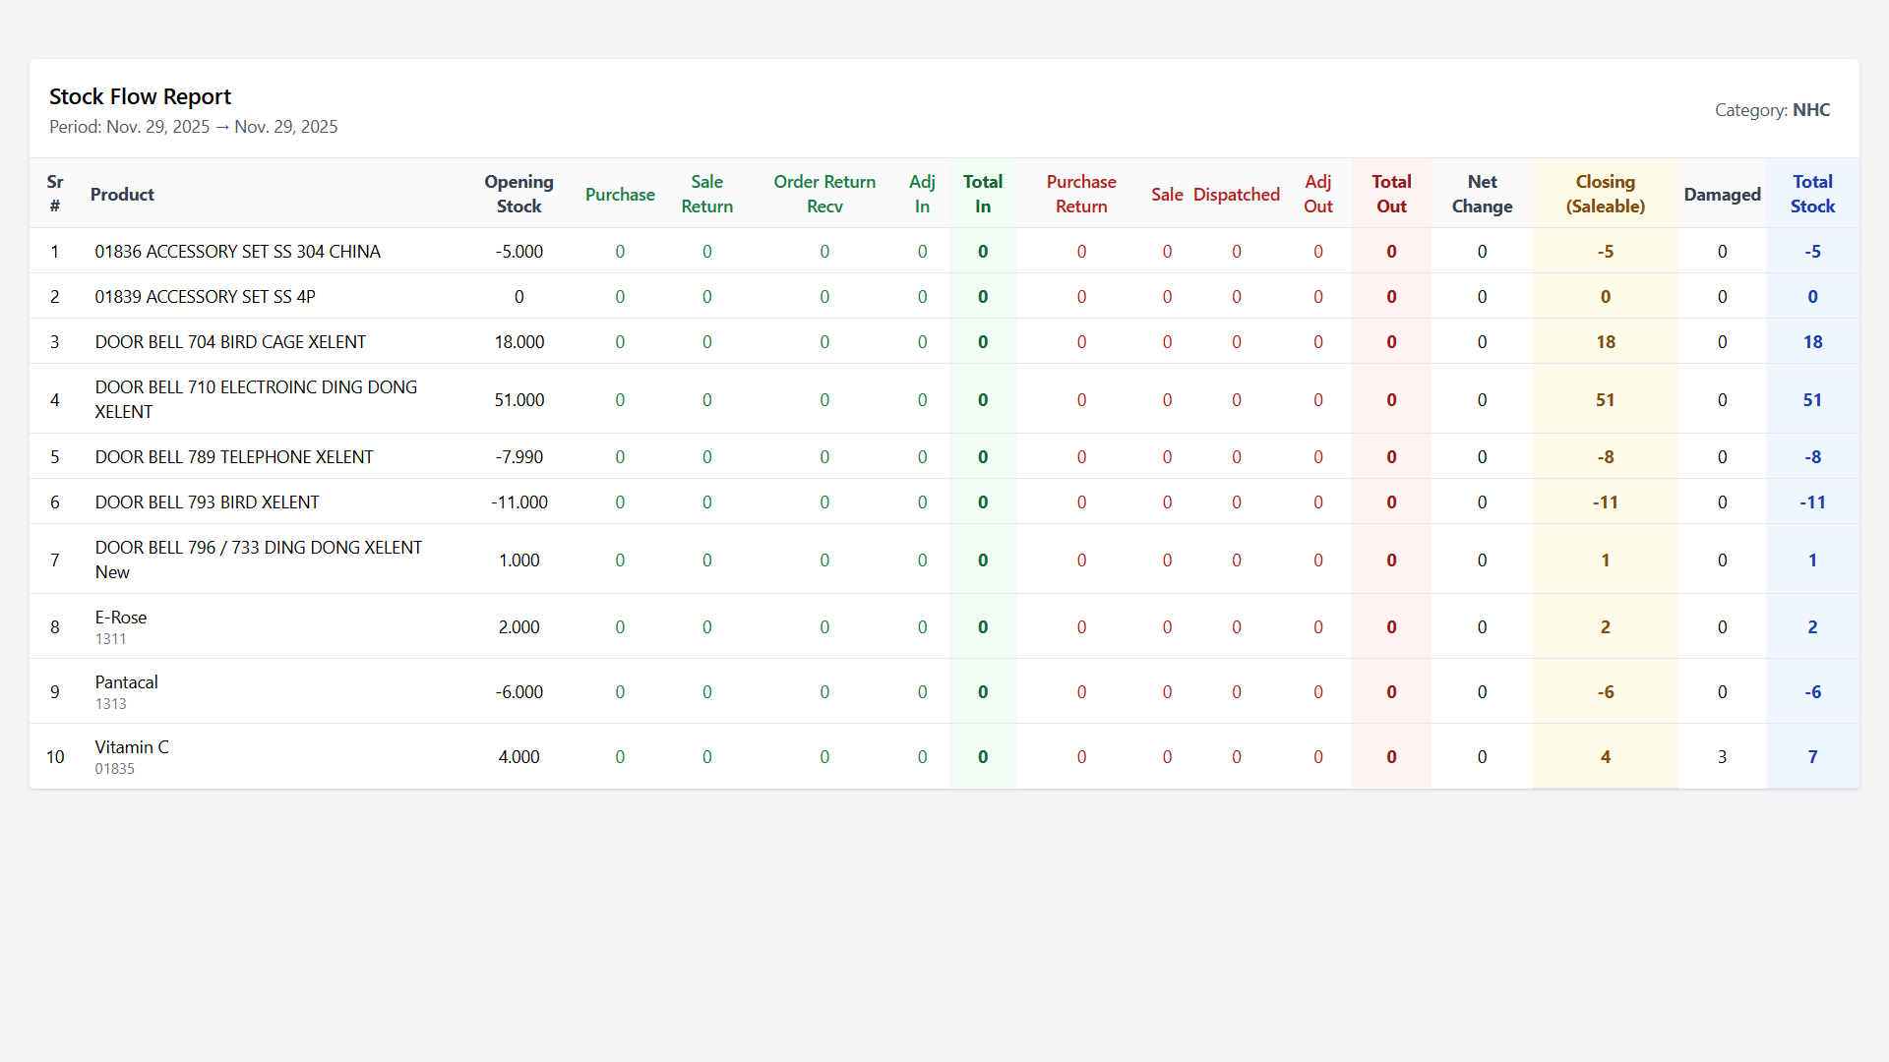Open the Vitamin C product entry
1889x1062 pixels.
click(131, 746)
